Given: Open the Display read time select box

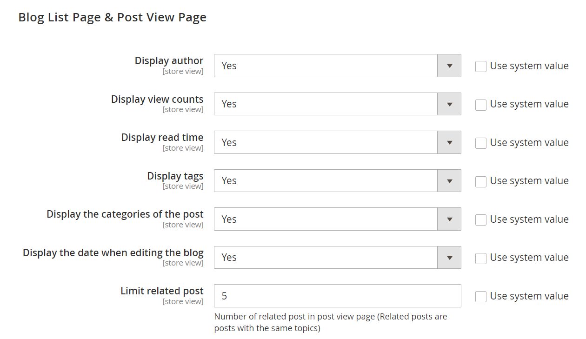Looking at the screenshot, I should 337,142.
